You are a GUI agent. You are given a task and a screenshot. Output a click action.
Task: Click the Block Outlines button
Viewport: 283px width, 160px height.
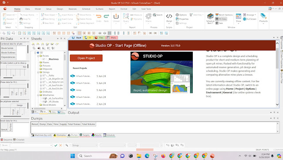click(x=8, y=53)
